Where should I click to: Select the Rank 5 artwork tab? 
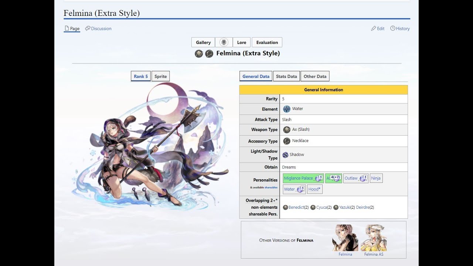[x=141, y=76]
